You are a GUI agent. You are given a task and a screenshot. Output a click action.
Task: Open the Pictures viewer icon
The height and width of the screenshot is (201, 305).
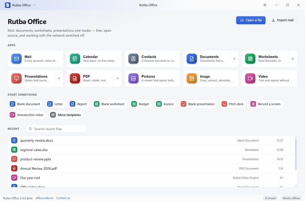(134, 79)
